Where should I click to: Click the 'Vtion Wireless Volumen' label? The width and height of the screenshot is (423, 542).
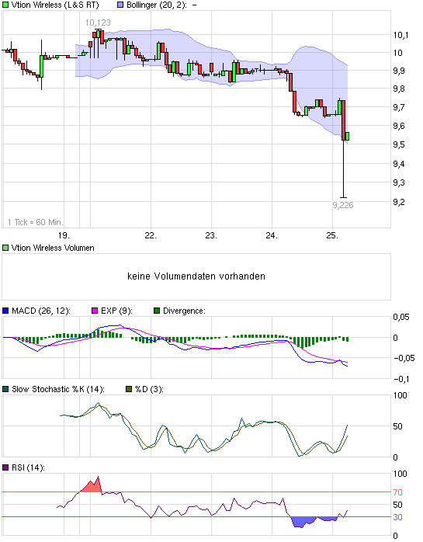point(53,248)
